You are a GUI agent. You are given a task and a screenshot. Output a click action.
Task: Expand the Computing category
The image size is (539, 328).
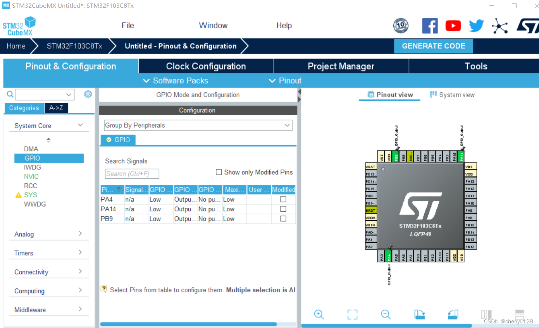[80, 290]
